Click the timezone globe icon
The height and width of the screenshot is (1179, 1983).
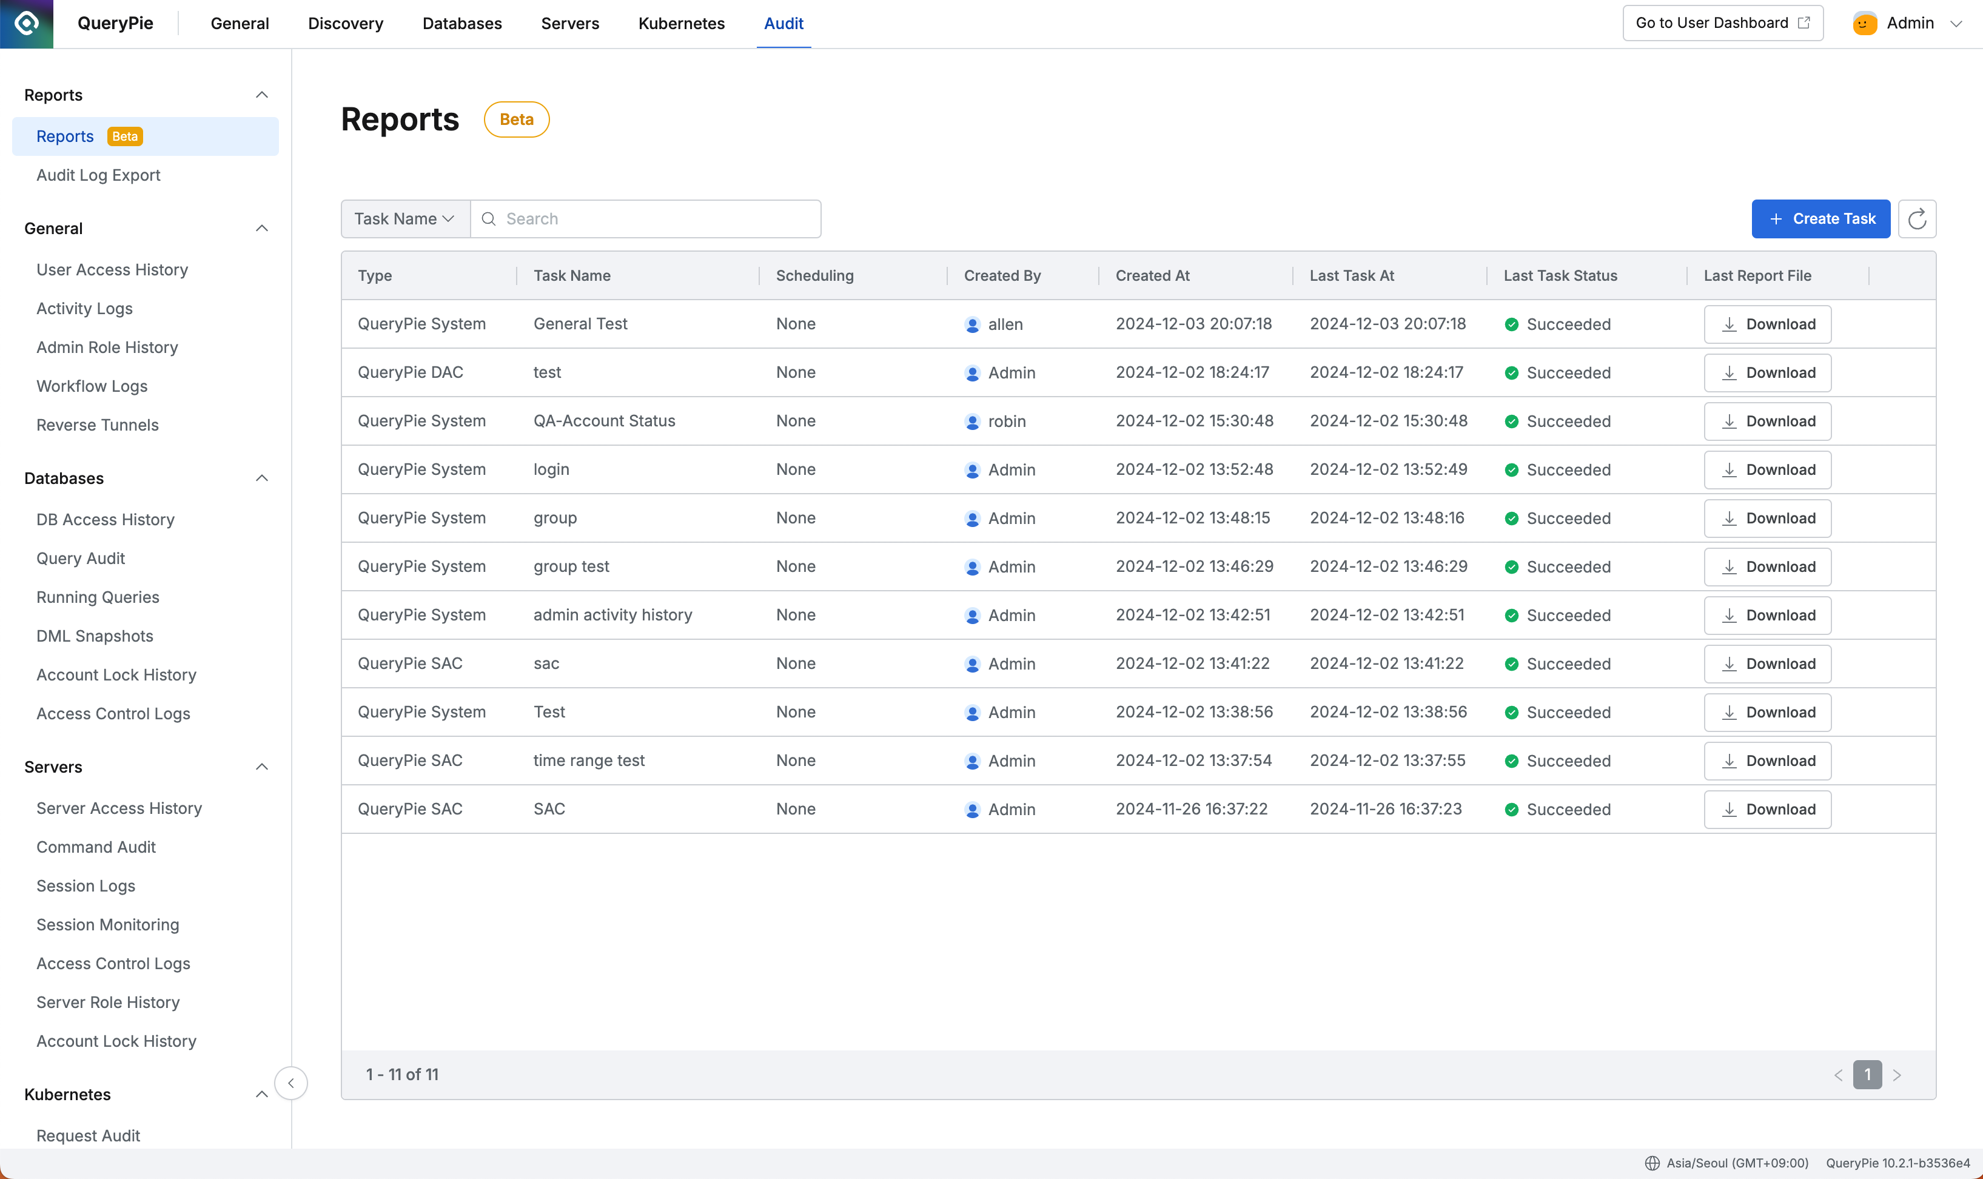(x=1652, y=1162)
